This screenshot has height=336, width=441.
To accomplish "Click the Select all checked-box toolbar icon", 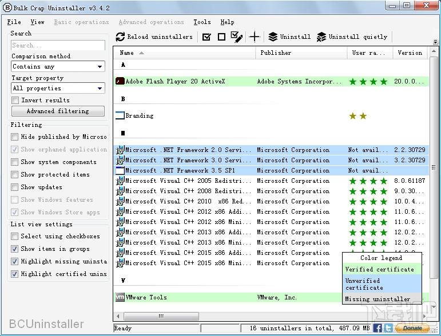I will coord(206,37).
